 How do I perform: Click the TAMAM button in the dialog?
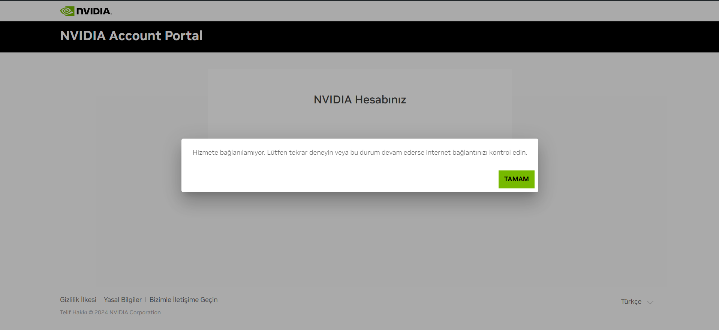[x=516, y=179]
